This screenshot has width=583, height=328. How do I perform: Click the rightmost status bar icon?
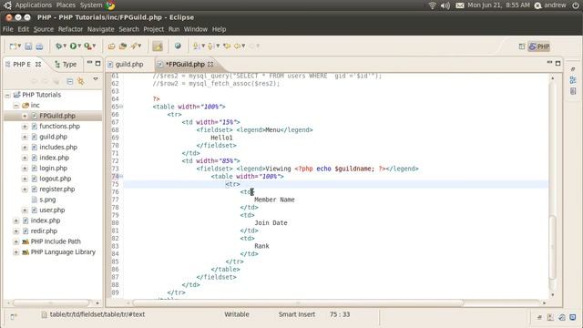[573, 317]
